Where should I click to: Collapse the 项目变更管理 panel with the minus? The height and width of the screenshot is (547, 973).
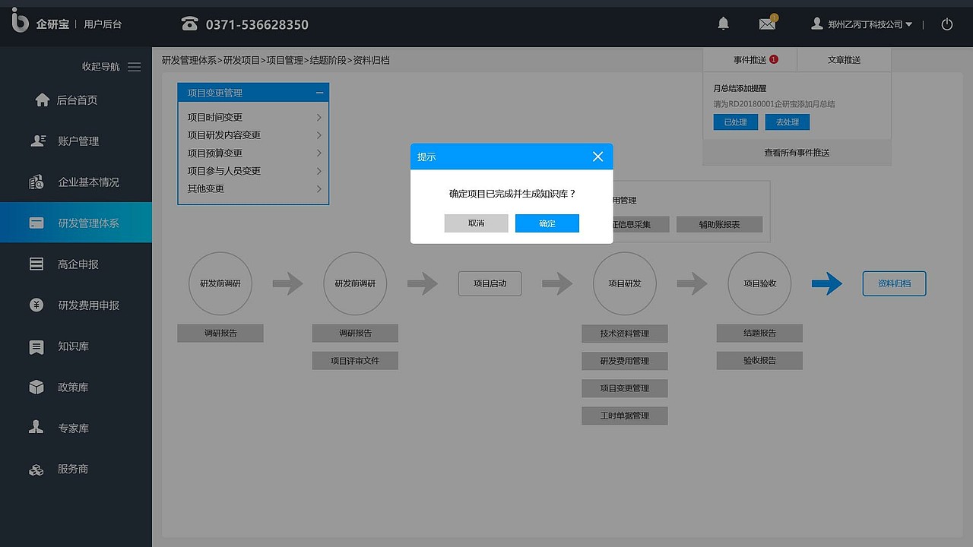(x=320, y=93)
